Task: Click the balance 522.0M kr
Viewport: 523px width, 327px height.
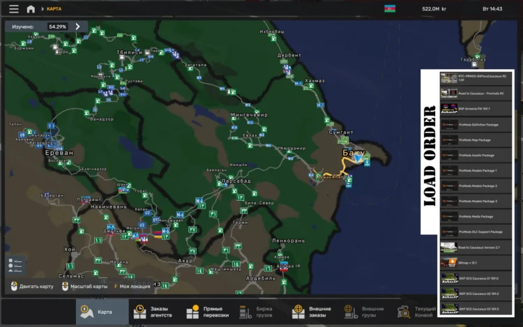Action: (x=434, y=9)
